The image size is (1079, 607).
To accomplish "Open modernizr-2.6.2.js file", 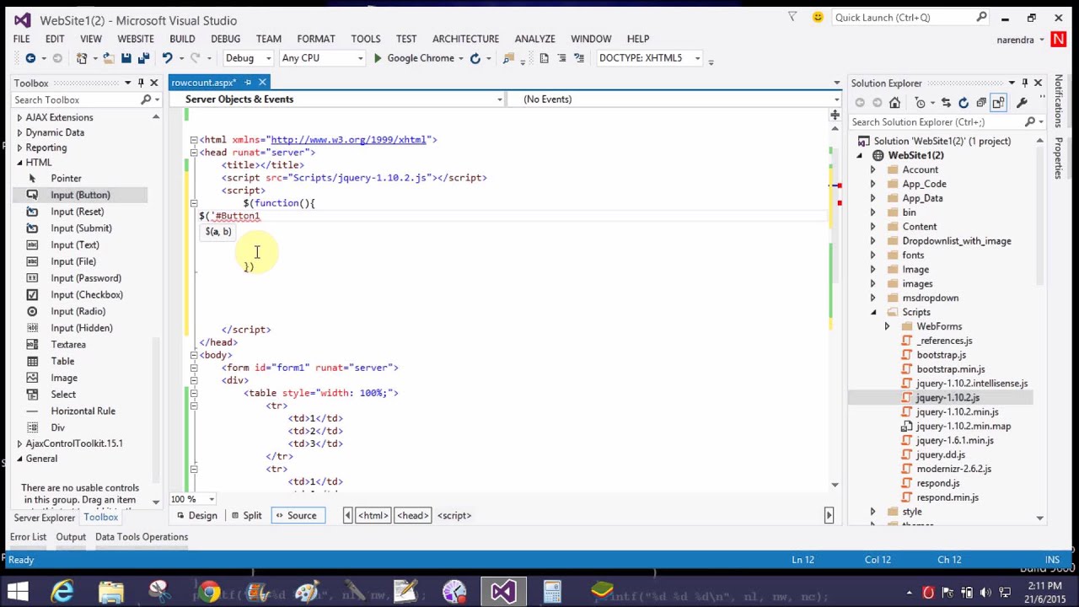I will (953, 469).
